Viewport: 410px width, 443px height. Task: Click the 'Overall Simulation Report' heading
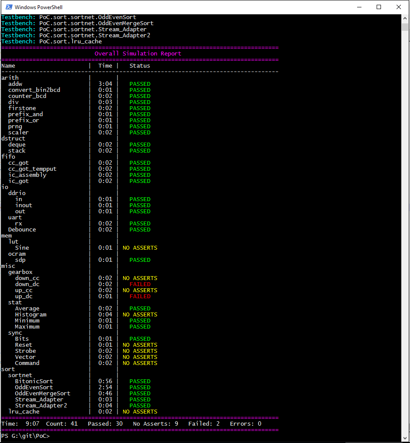point(138,54)
